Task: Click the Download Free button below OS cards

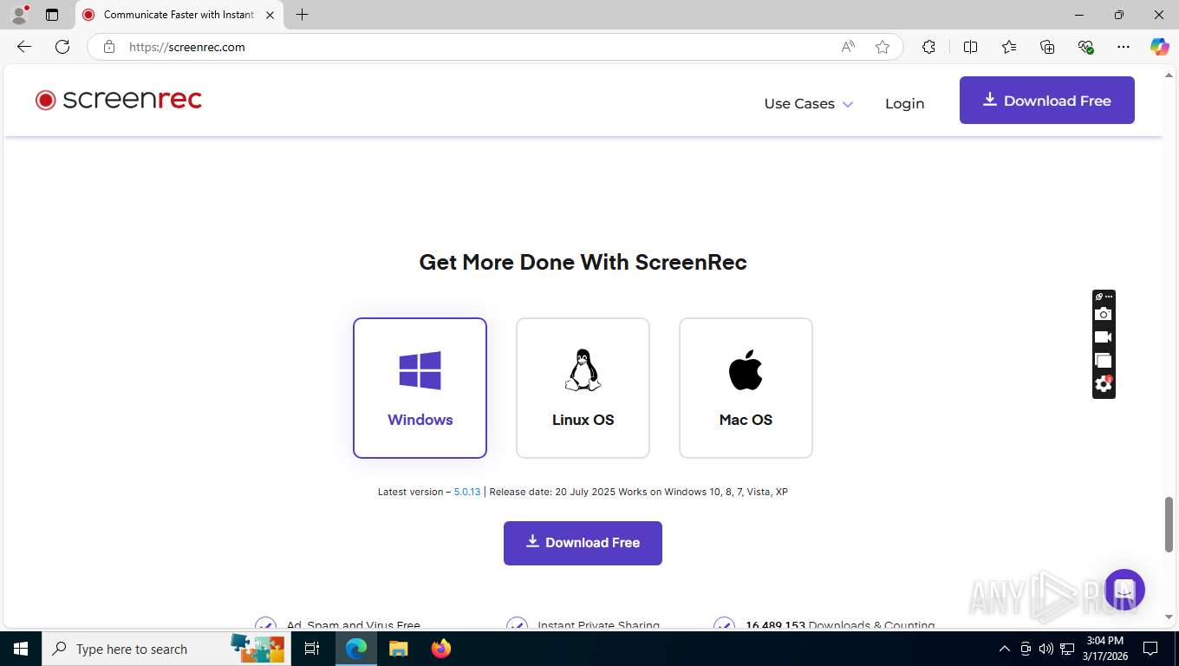Action: click(583, 543)
